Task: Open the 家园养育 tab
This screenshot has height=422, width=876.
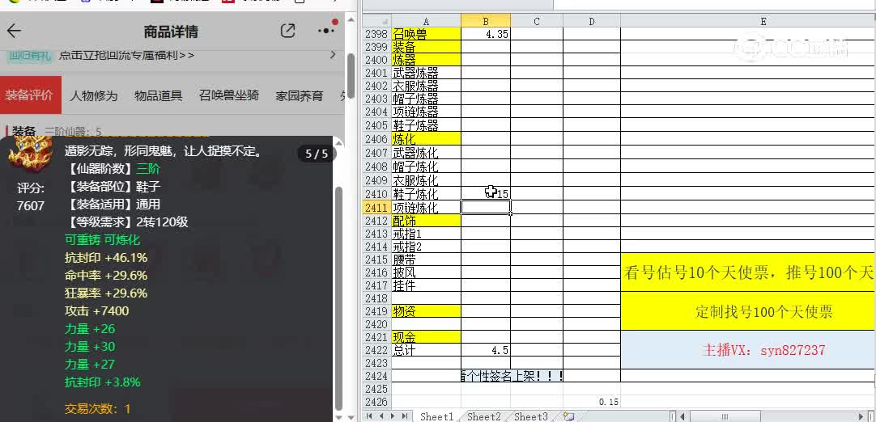Action: point(300,95)
